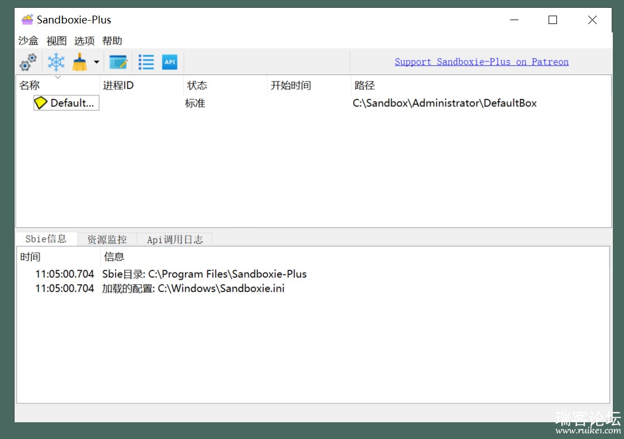
Task: Sort by 名称 column header
Action: tap(58, 85)
